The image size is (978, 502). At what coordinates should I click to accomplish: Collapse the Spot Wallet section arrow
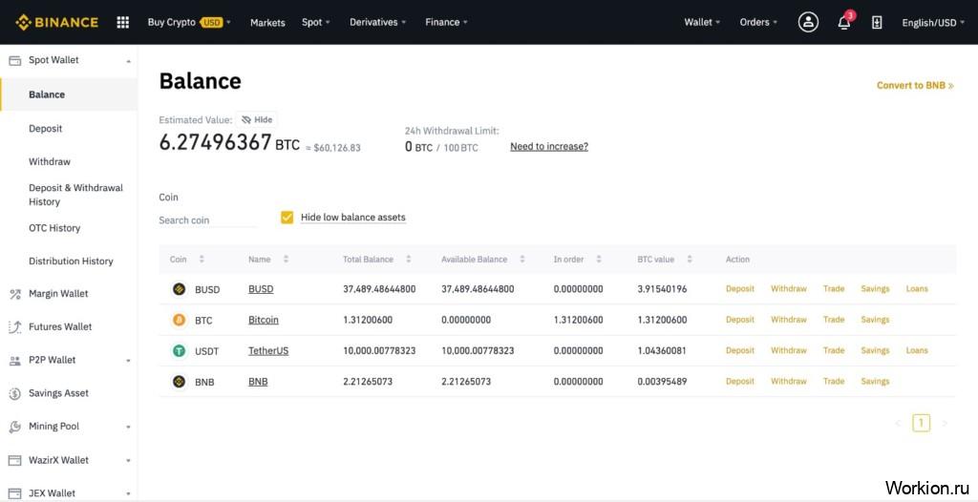pos(129,61)
